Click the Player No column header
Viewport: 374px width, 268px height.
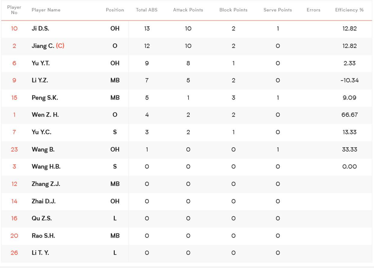click(14, 10)
